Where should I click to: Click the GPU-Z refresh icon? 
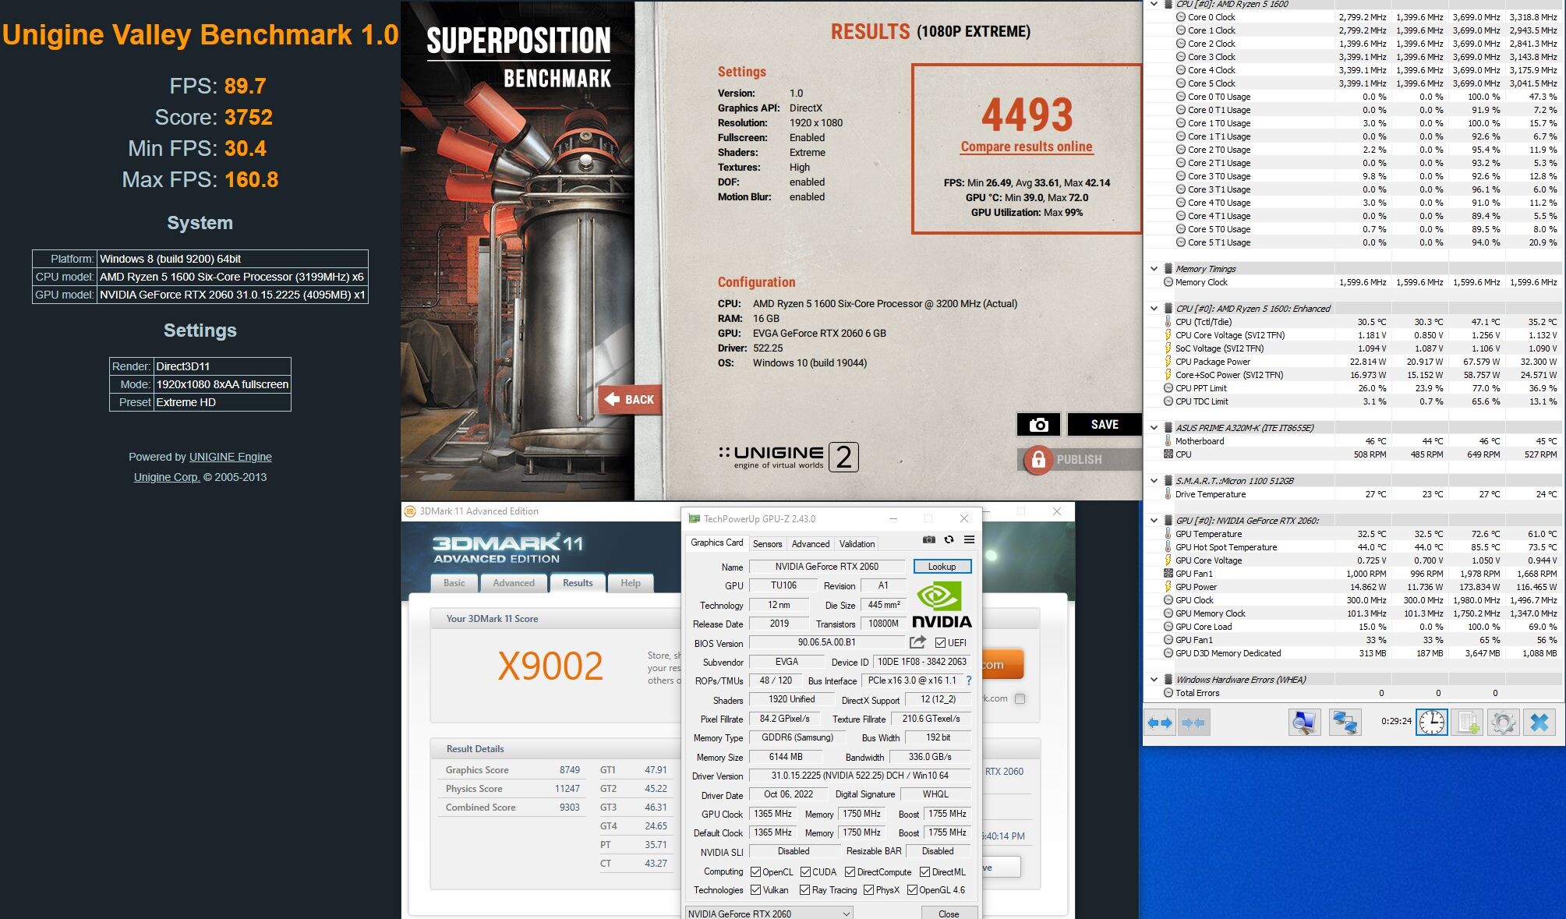coord(949,539)
